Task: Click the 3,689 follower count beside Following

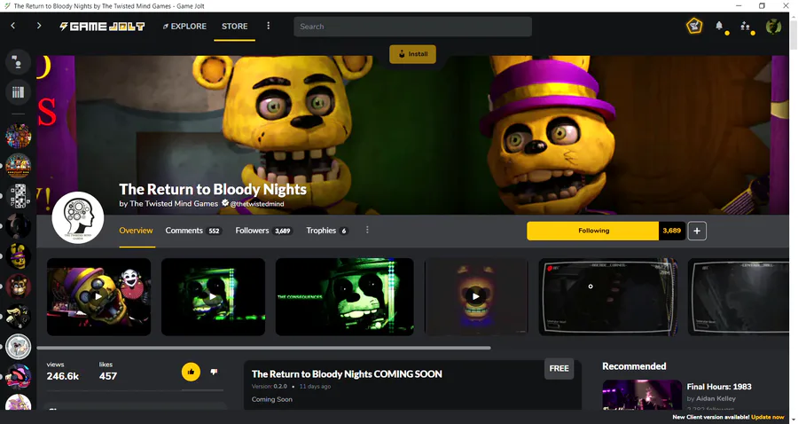Action: point(672,231)
